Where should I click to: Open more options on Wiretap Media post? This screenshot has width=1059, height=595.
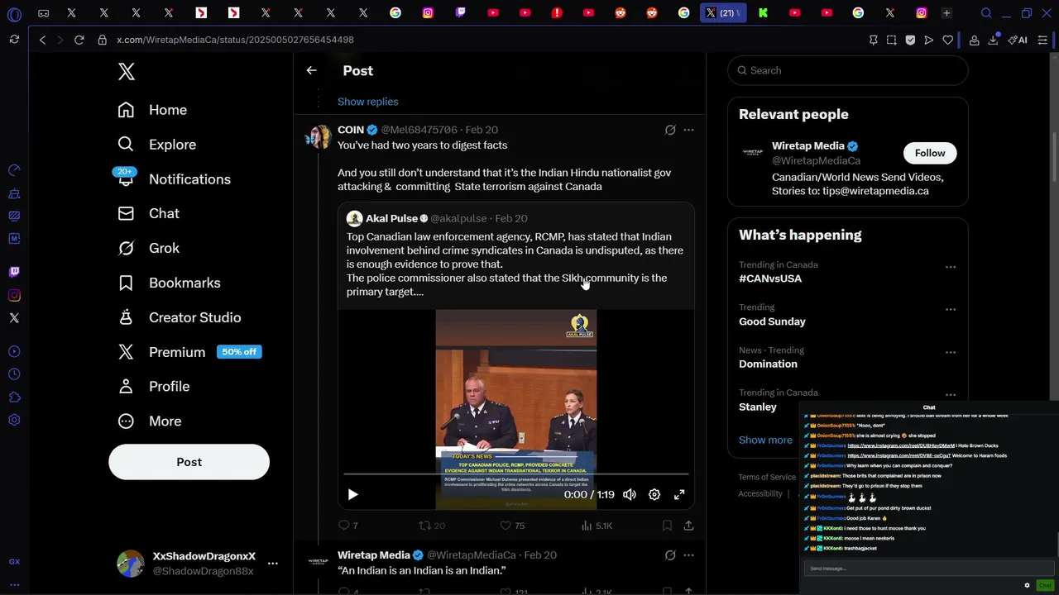(688, 555)
